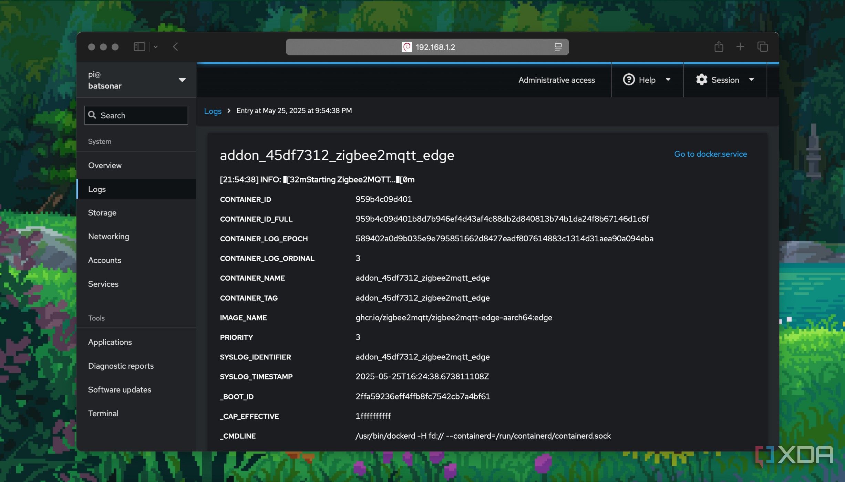Click the SYSLOG_TIMESTAMP value
The height and width of the screenshot is (482, 845).
click(x=422, y=376)
